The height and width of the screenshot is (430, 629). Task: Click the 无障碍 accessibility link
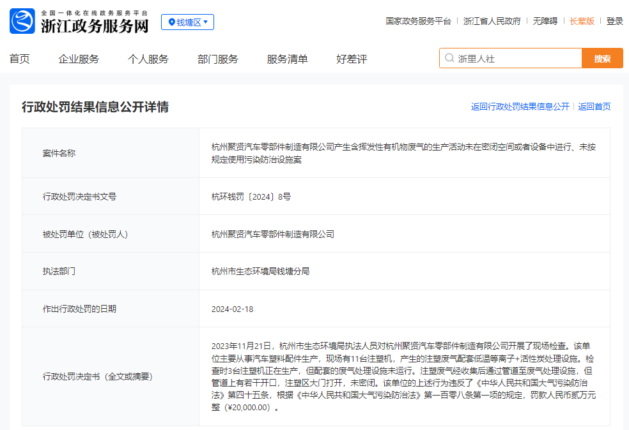[x=545, y=21]
